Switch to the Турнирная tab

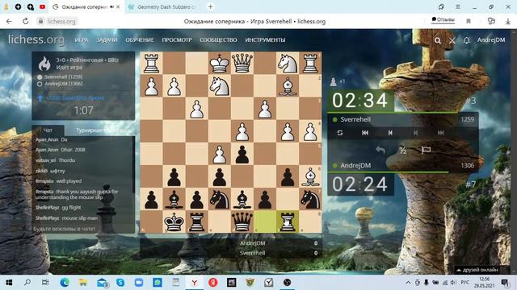point(89,130)
